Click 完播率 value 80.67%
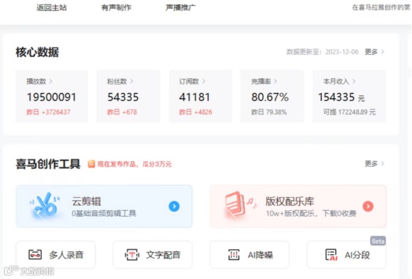The image size is (412, 279). point(270,97)
